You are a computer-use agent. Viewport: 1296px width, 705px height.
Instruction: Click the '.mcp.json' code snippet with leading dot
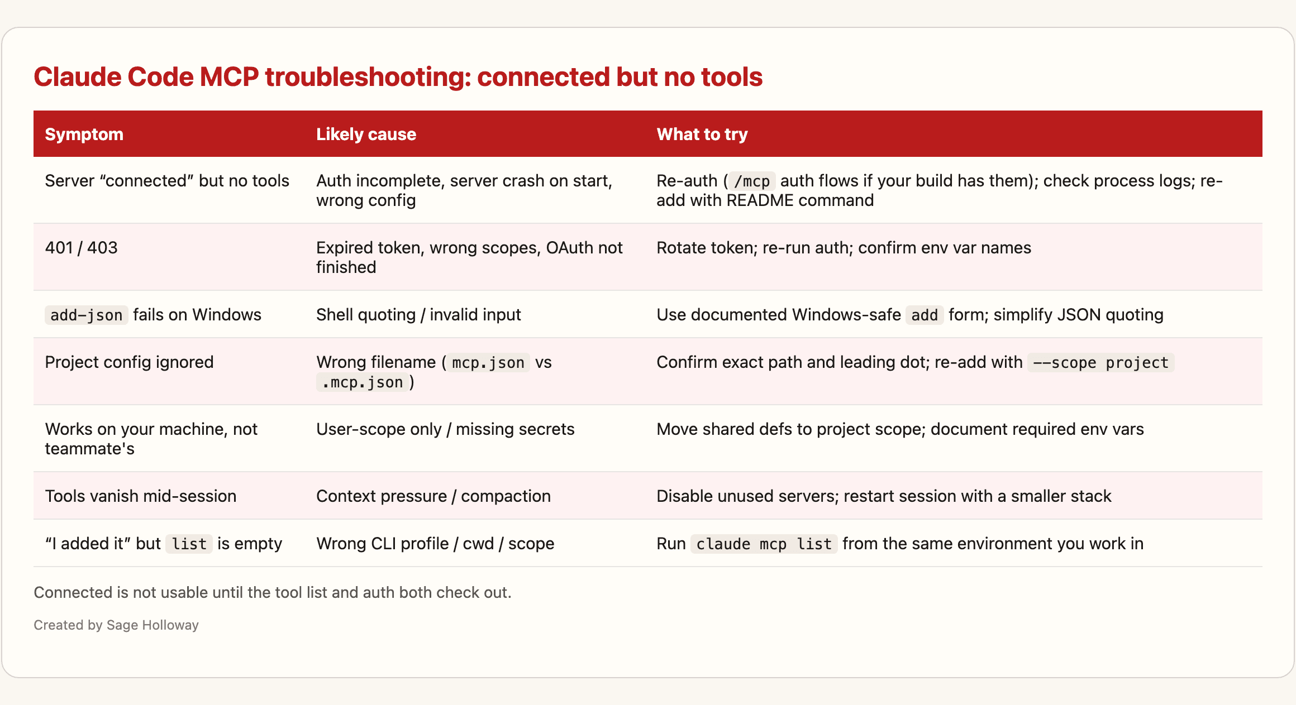tap(363, 382)
